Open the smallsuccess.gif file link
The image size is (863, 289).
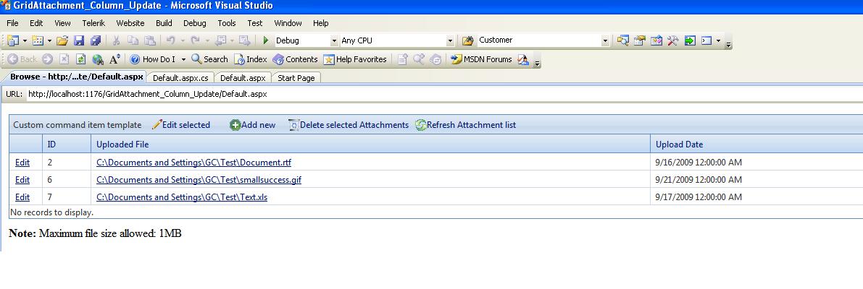pyautogui.click(x=199, y=180)
